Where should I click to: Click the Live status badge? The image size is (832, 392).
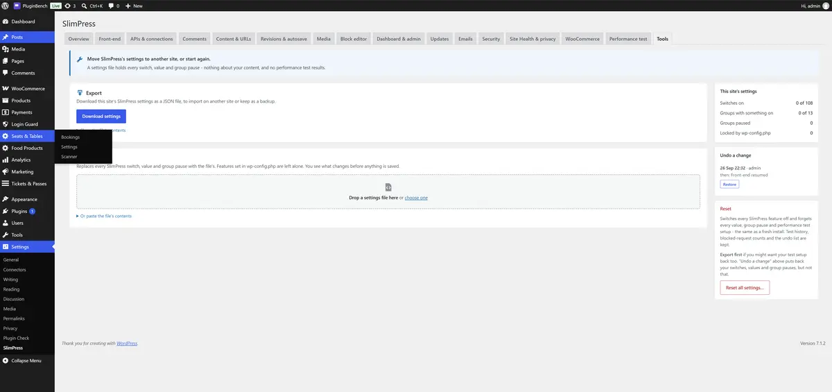(55, 6)
